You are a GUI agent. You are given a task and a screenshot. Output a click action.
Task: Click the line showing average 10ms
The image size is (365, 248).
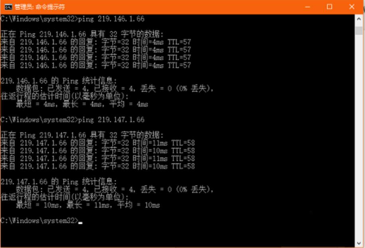(88, 205)
